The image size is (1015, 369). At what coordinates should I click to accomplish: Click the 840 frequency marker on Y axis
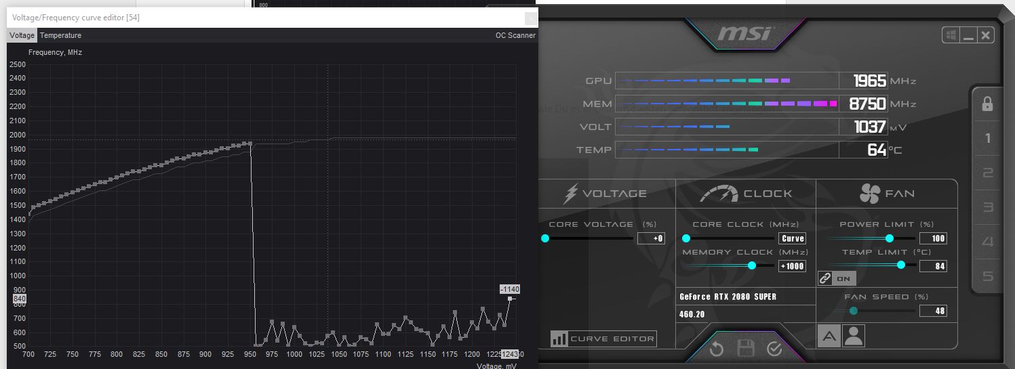pos(19,299)
